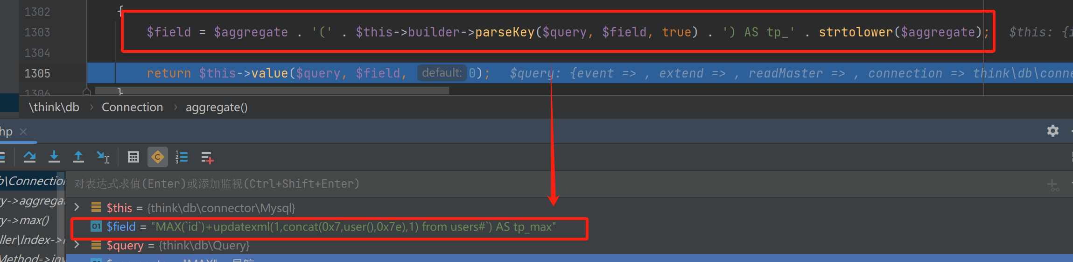Click the numbered list sort icon
The image size is (1073, 262).
[x=182, y=157]
